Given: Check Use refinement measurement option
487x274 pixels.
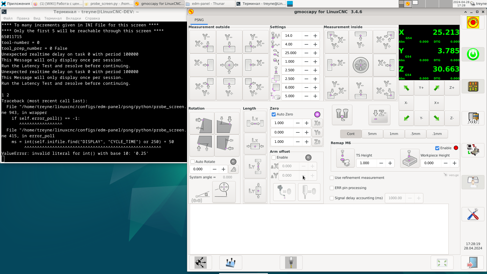Looking at the screenshot, I should [x=332, y=178].
